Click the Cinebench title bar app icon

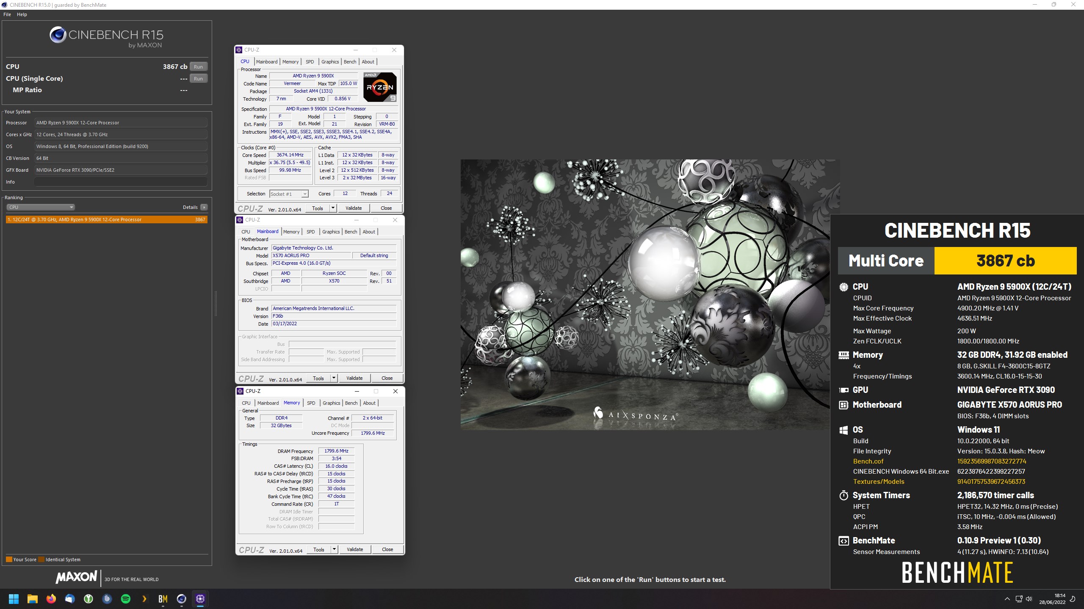pos(5,5)
